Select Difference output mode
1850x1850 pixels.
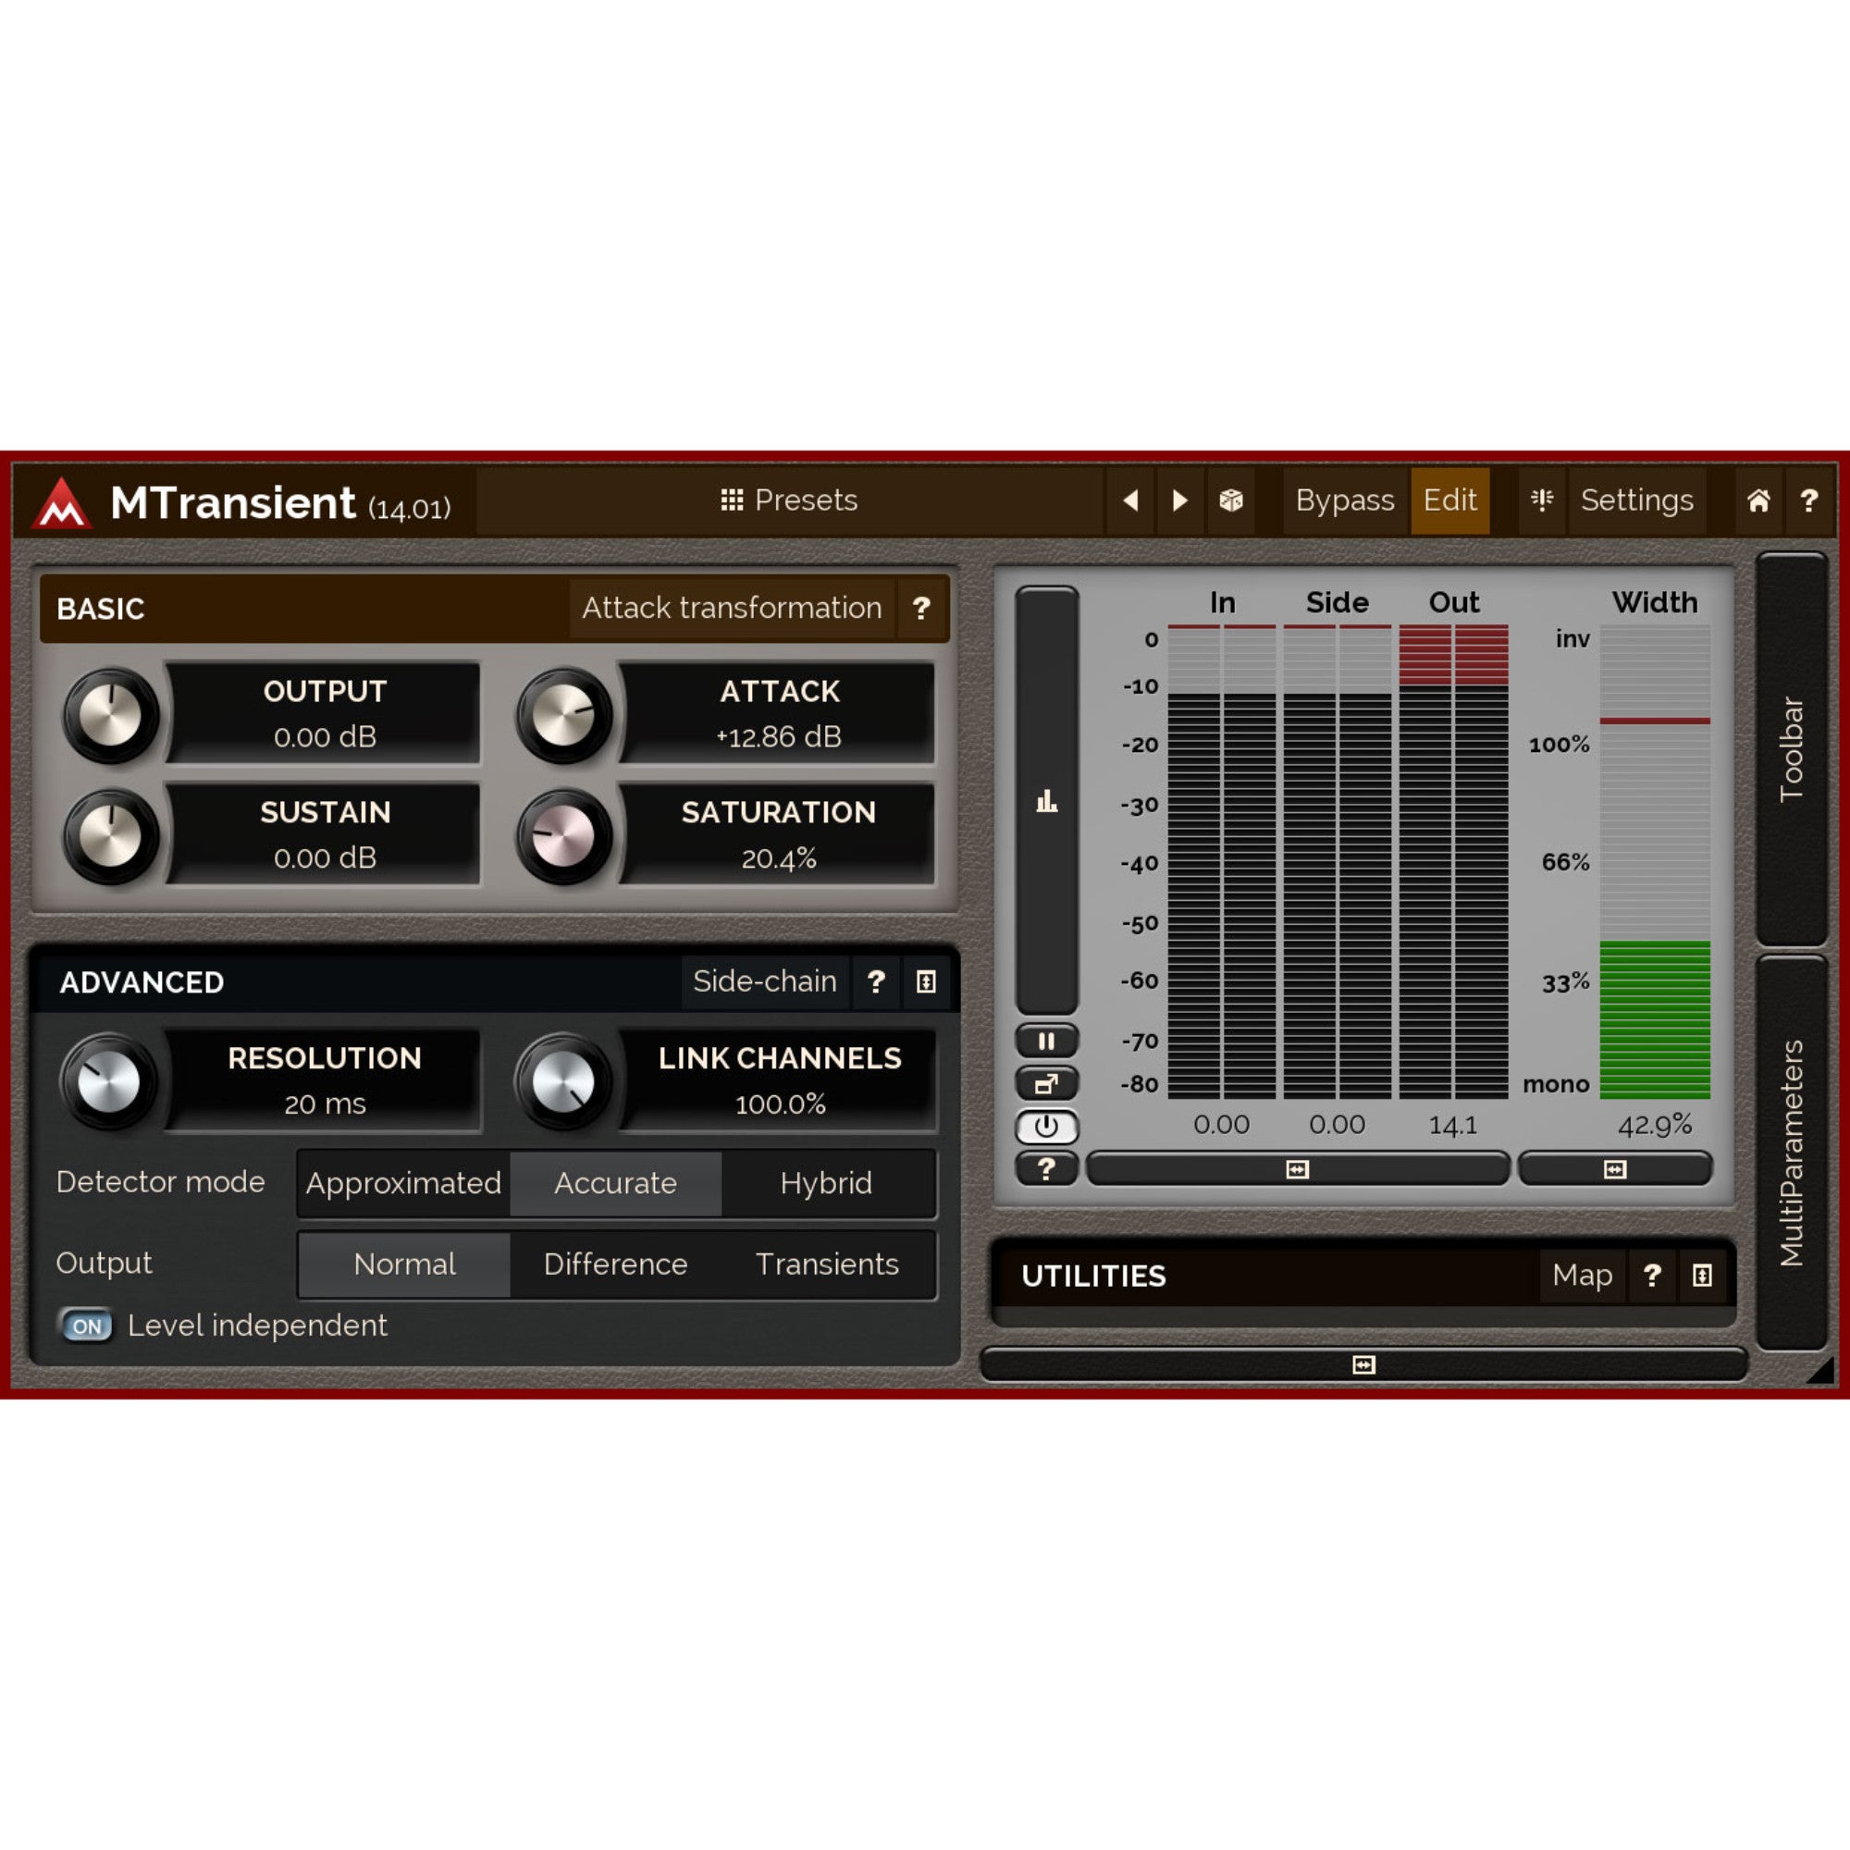616,1264
